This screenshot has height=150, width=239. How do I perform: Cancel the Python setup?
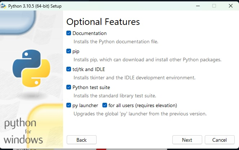coord(220,140)
